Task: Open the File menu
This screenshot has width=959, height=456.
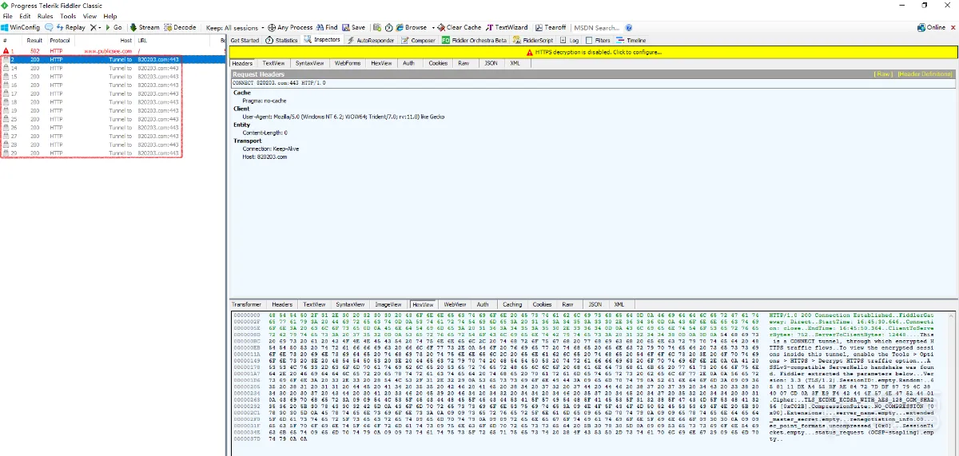Action: [x=7, y=16]
